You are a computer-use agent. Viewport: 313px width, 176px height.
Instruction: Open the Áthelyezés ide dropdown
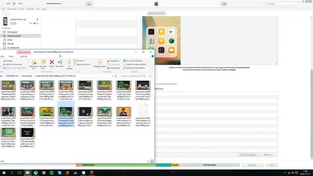point(34,64)
